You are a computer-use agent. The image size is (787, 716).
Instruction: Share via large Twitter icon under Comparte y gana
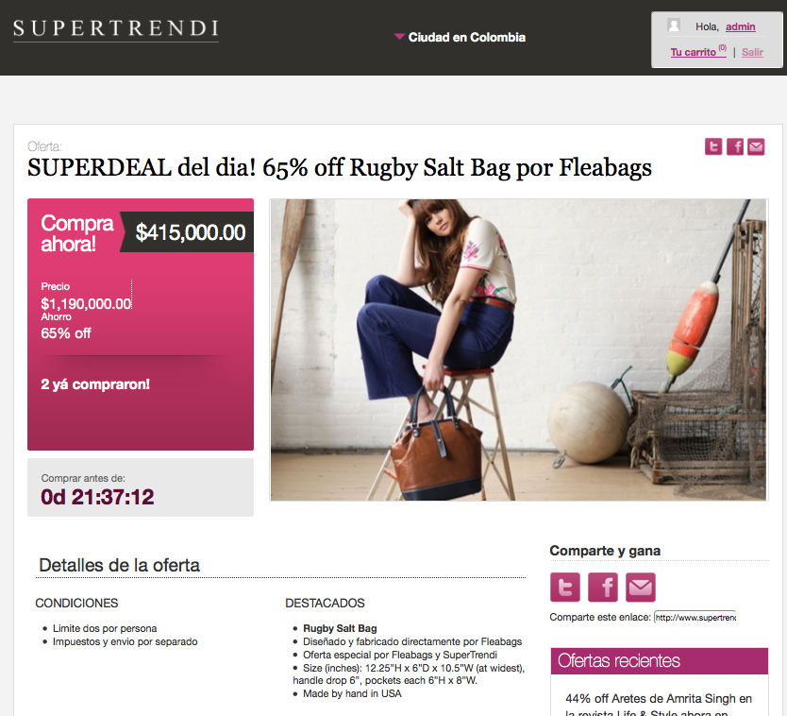pos(565,587)
